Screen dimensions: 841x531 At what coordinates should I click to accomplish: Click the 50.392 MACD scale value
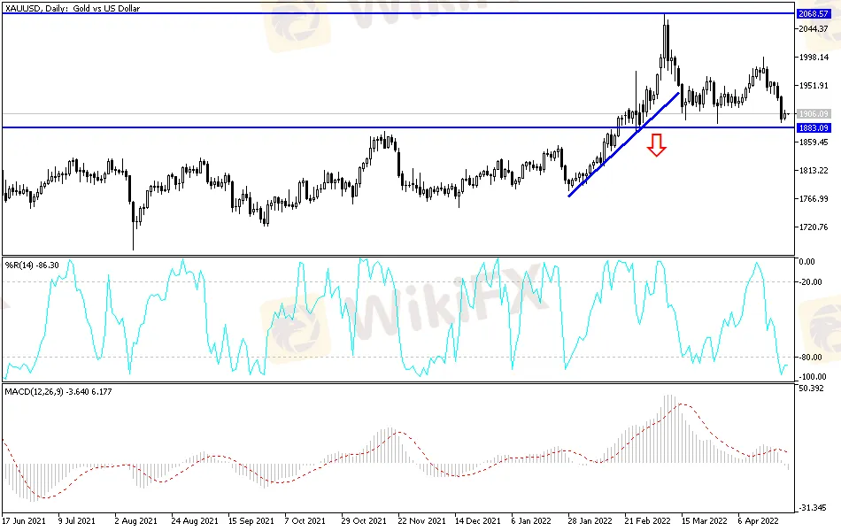click(811, 389)
